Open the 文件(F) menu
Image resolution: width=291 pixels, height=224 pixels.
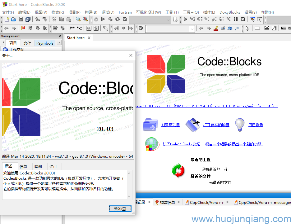(x=8, y=12)
